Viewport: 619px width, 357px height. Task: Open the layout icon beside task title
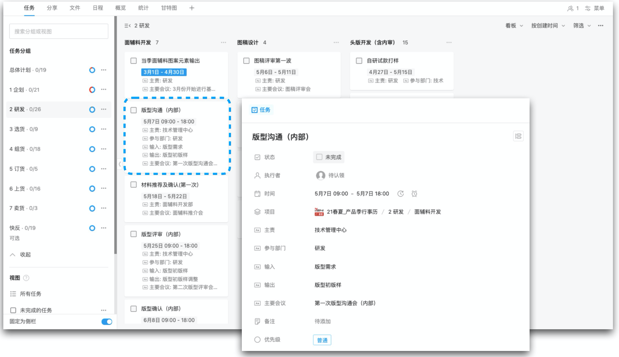pos(518,136)
